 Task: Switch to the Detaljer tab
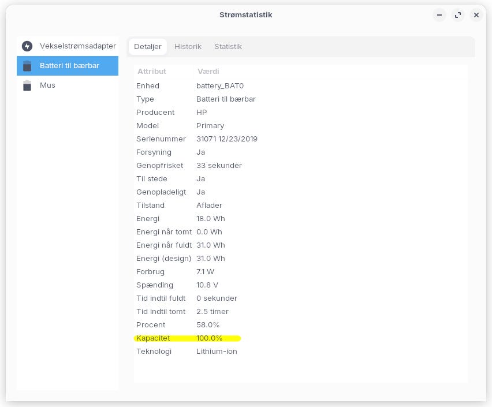[x=147, y=46]
